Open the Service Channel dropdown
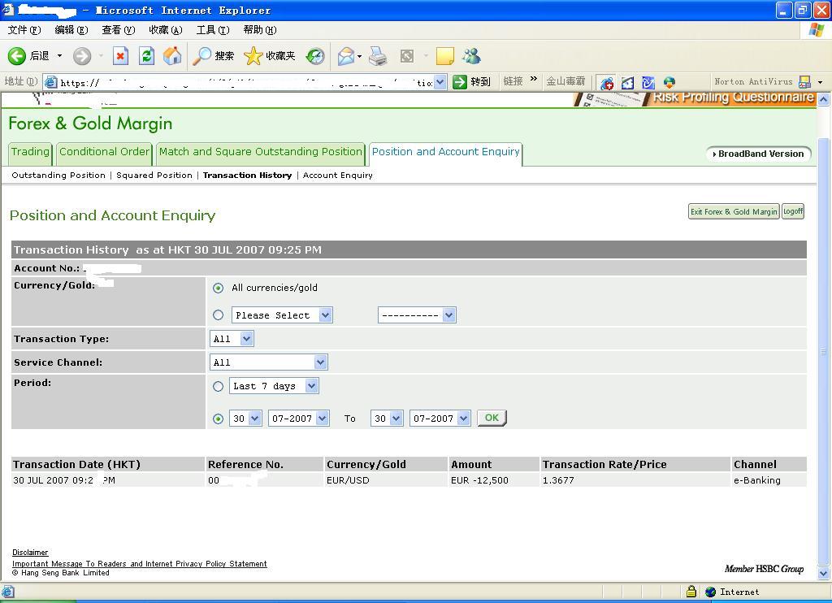The image size is (832, 603). [269, 362]
